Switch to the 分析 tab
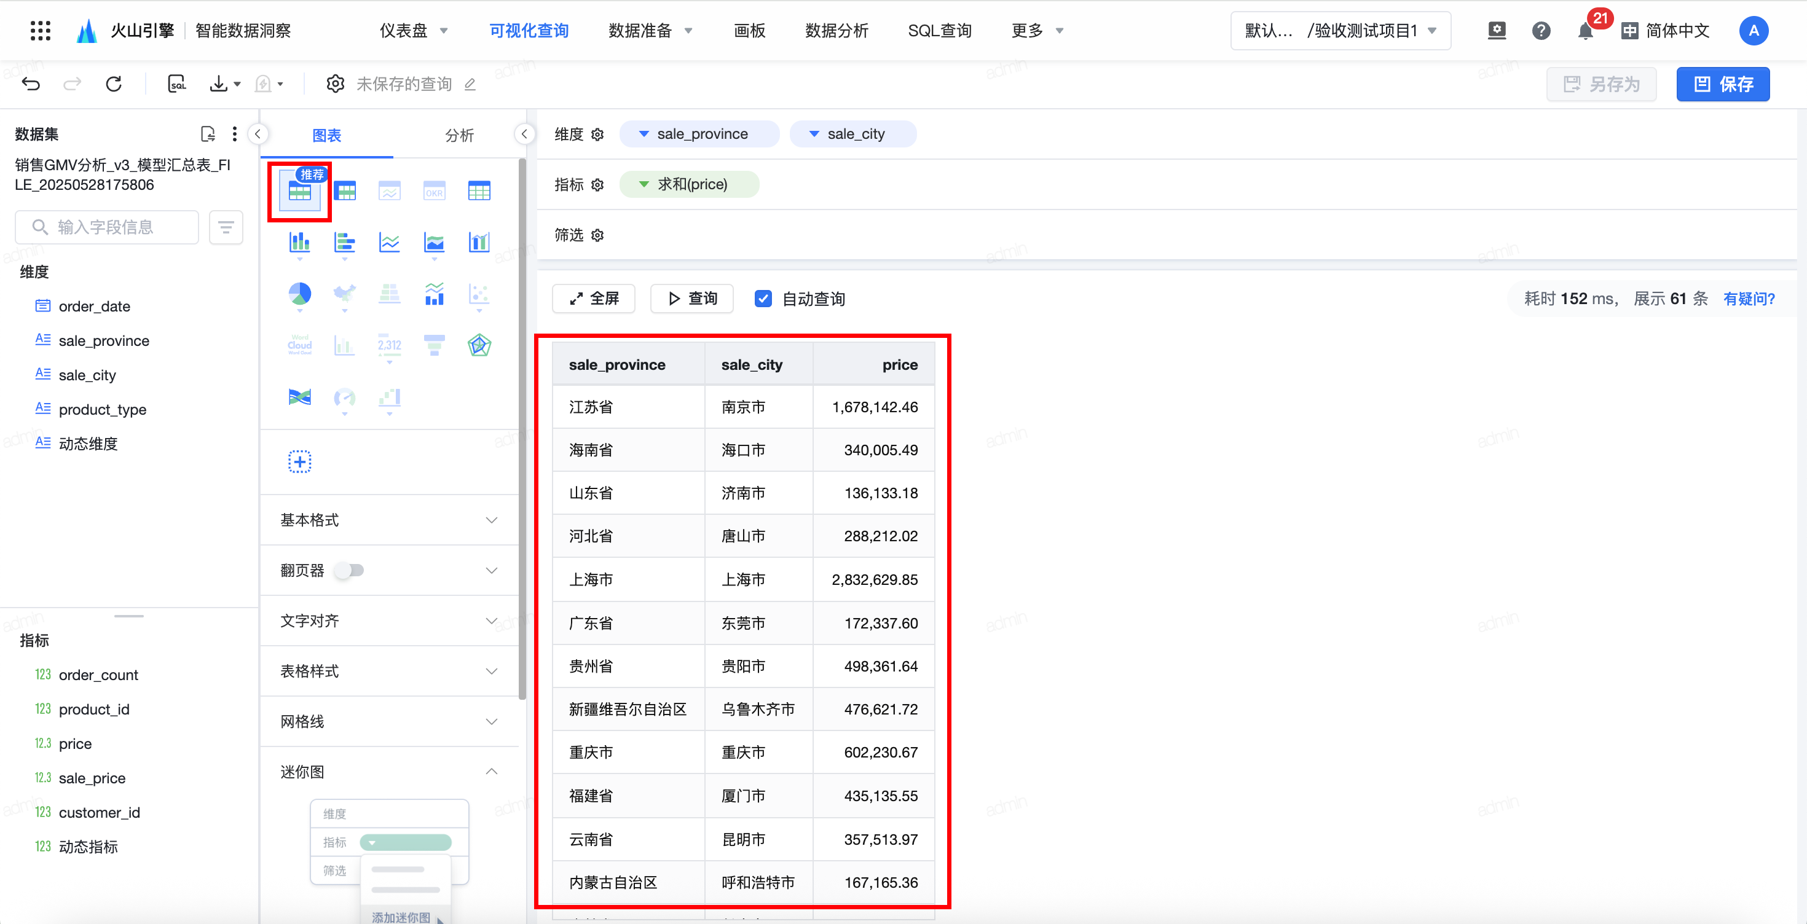The height and width of the screenshot is (924, 1807). pos(460,136)
